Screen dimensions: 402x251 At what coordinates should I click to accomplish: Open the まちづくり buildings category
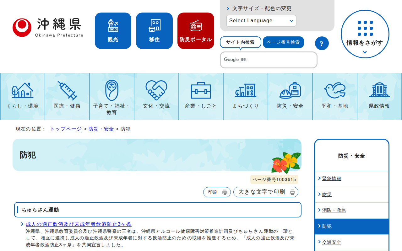tap(246, 97)
